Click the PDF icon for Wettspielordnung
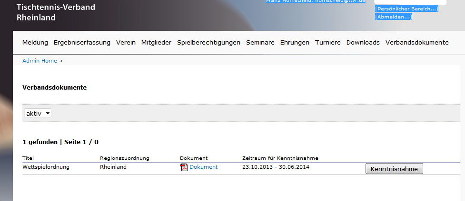The image size is (465, 201). pyautogui.click(x=184, y=167)
